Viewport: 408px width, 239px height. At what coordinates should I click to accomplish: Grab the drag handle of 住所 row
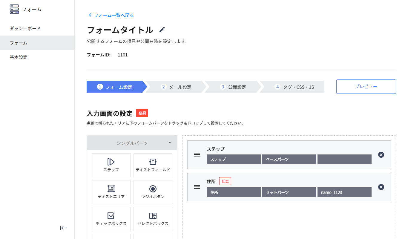click(197, 187)
